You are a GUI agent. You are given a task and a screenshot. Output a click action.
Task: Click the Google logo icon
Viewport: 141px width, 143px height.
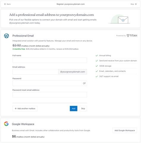(x=6, y=124)
